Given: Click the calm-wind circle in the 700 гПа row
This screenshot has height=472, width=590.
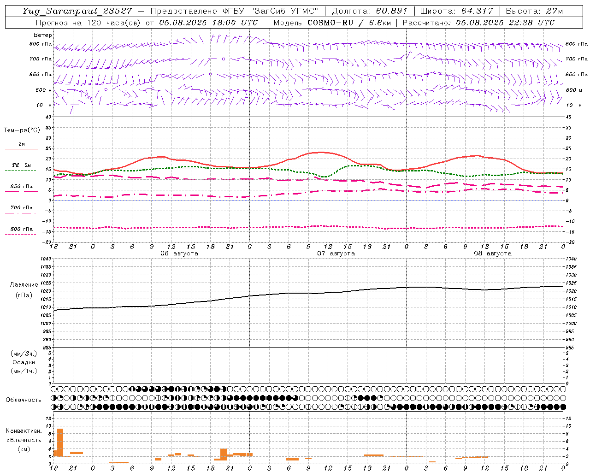Looking at the screenshot, I should point(224,59).
